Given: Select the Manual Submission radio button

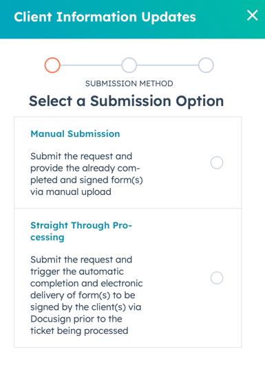Looking at the screenshot, I should click(x=217, y=162).
